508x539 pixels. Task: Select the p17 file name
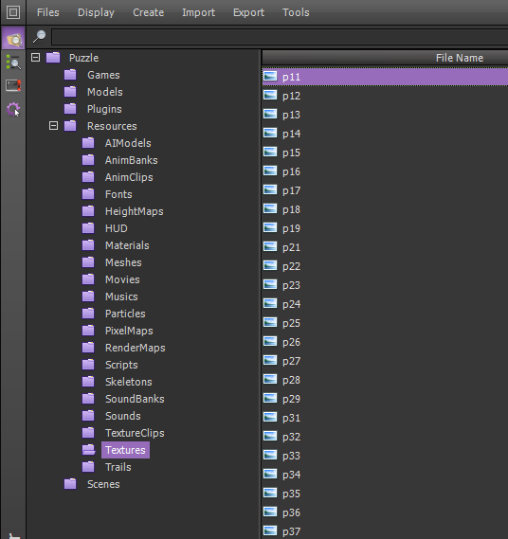(x=291, y=190)
